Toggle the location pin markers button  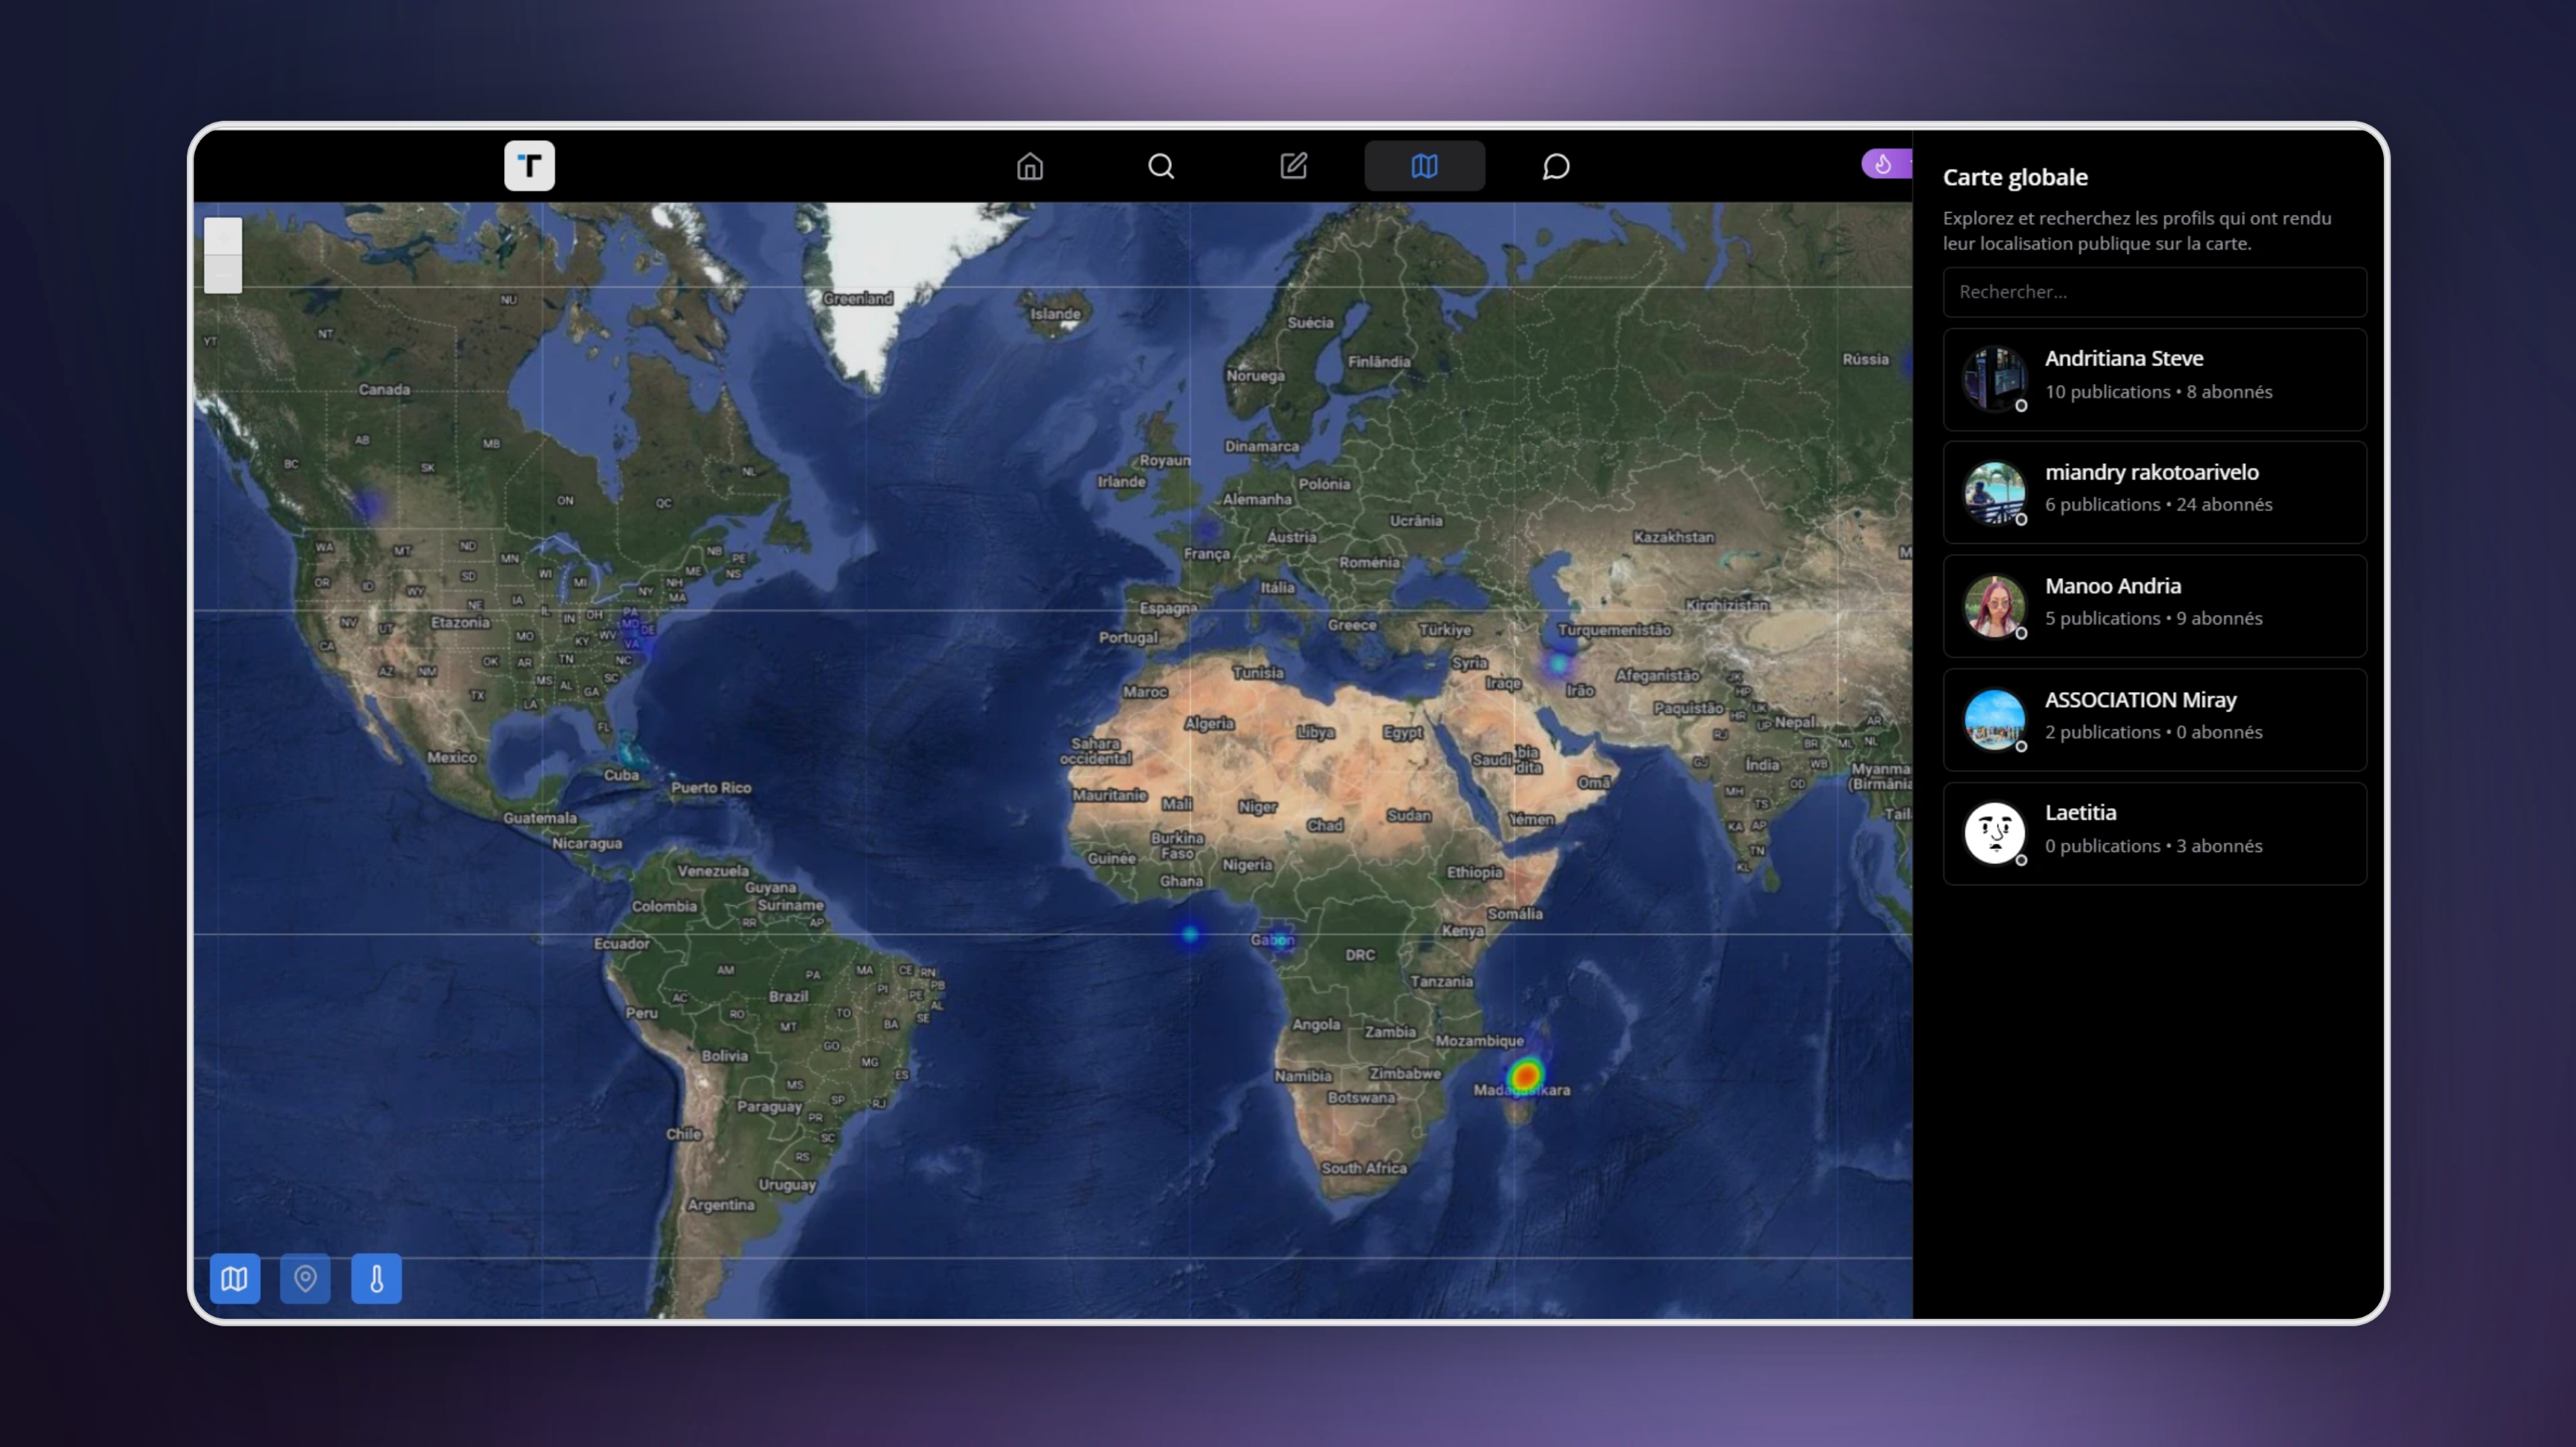click(x=305, y=1278)
